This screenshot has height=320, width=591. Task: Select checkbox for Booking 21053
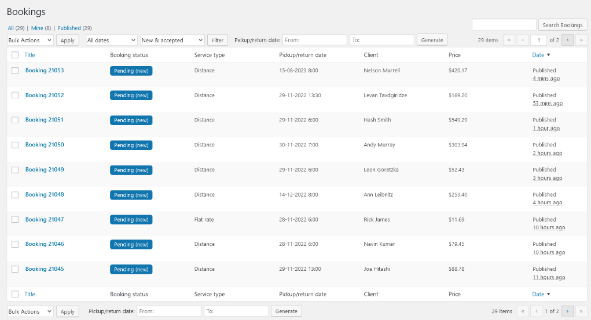(15, 71)
